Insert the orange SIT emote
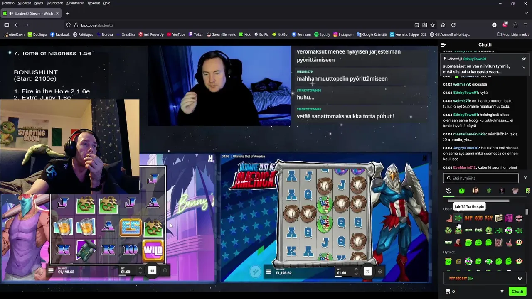Viewport: 532px width, 299px height. (x=468, y=218)
